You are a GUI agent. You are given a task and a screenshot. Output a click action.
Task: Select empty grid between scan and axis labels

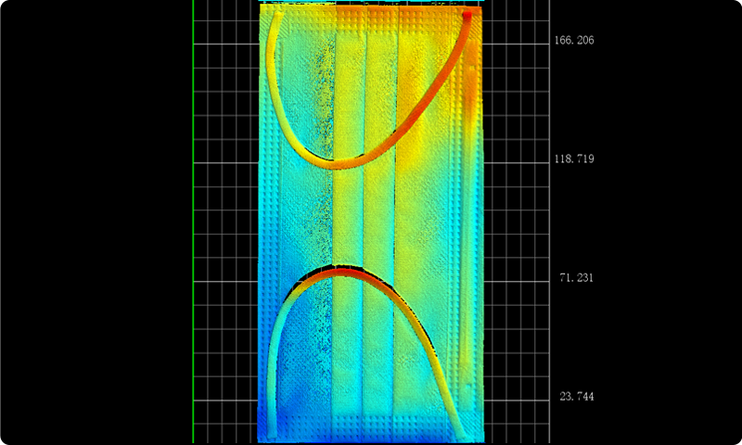[x=517, y=222]
